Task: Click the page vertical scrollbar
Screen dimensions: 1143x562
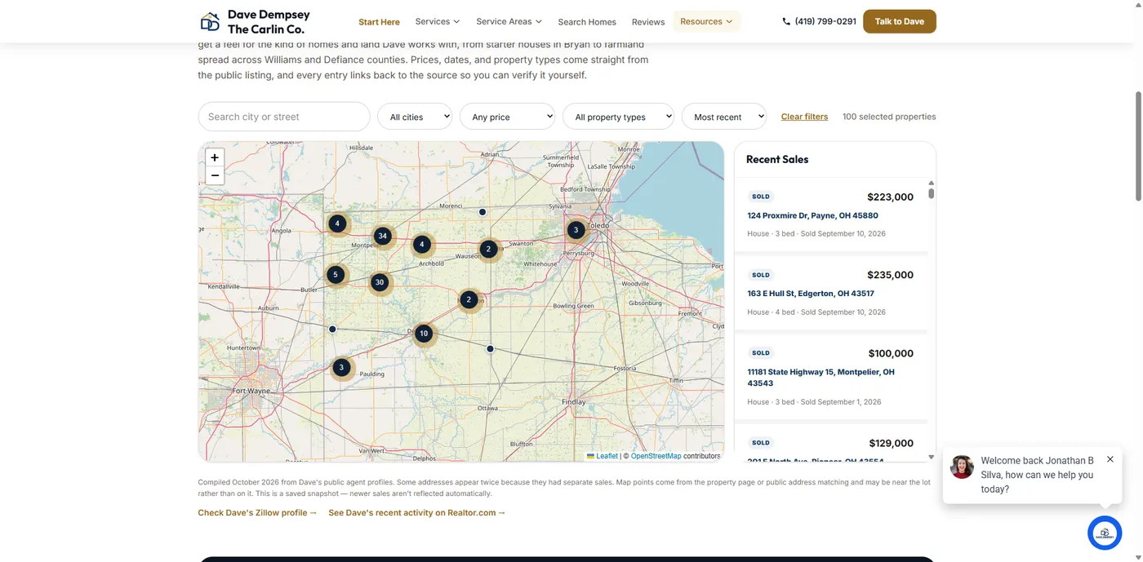Action: [1138, 147]
